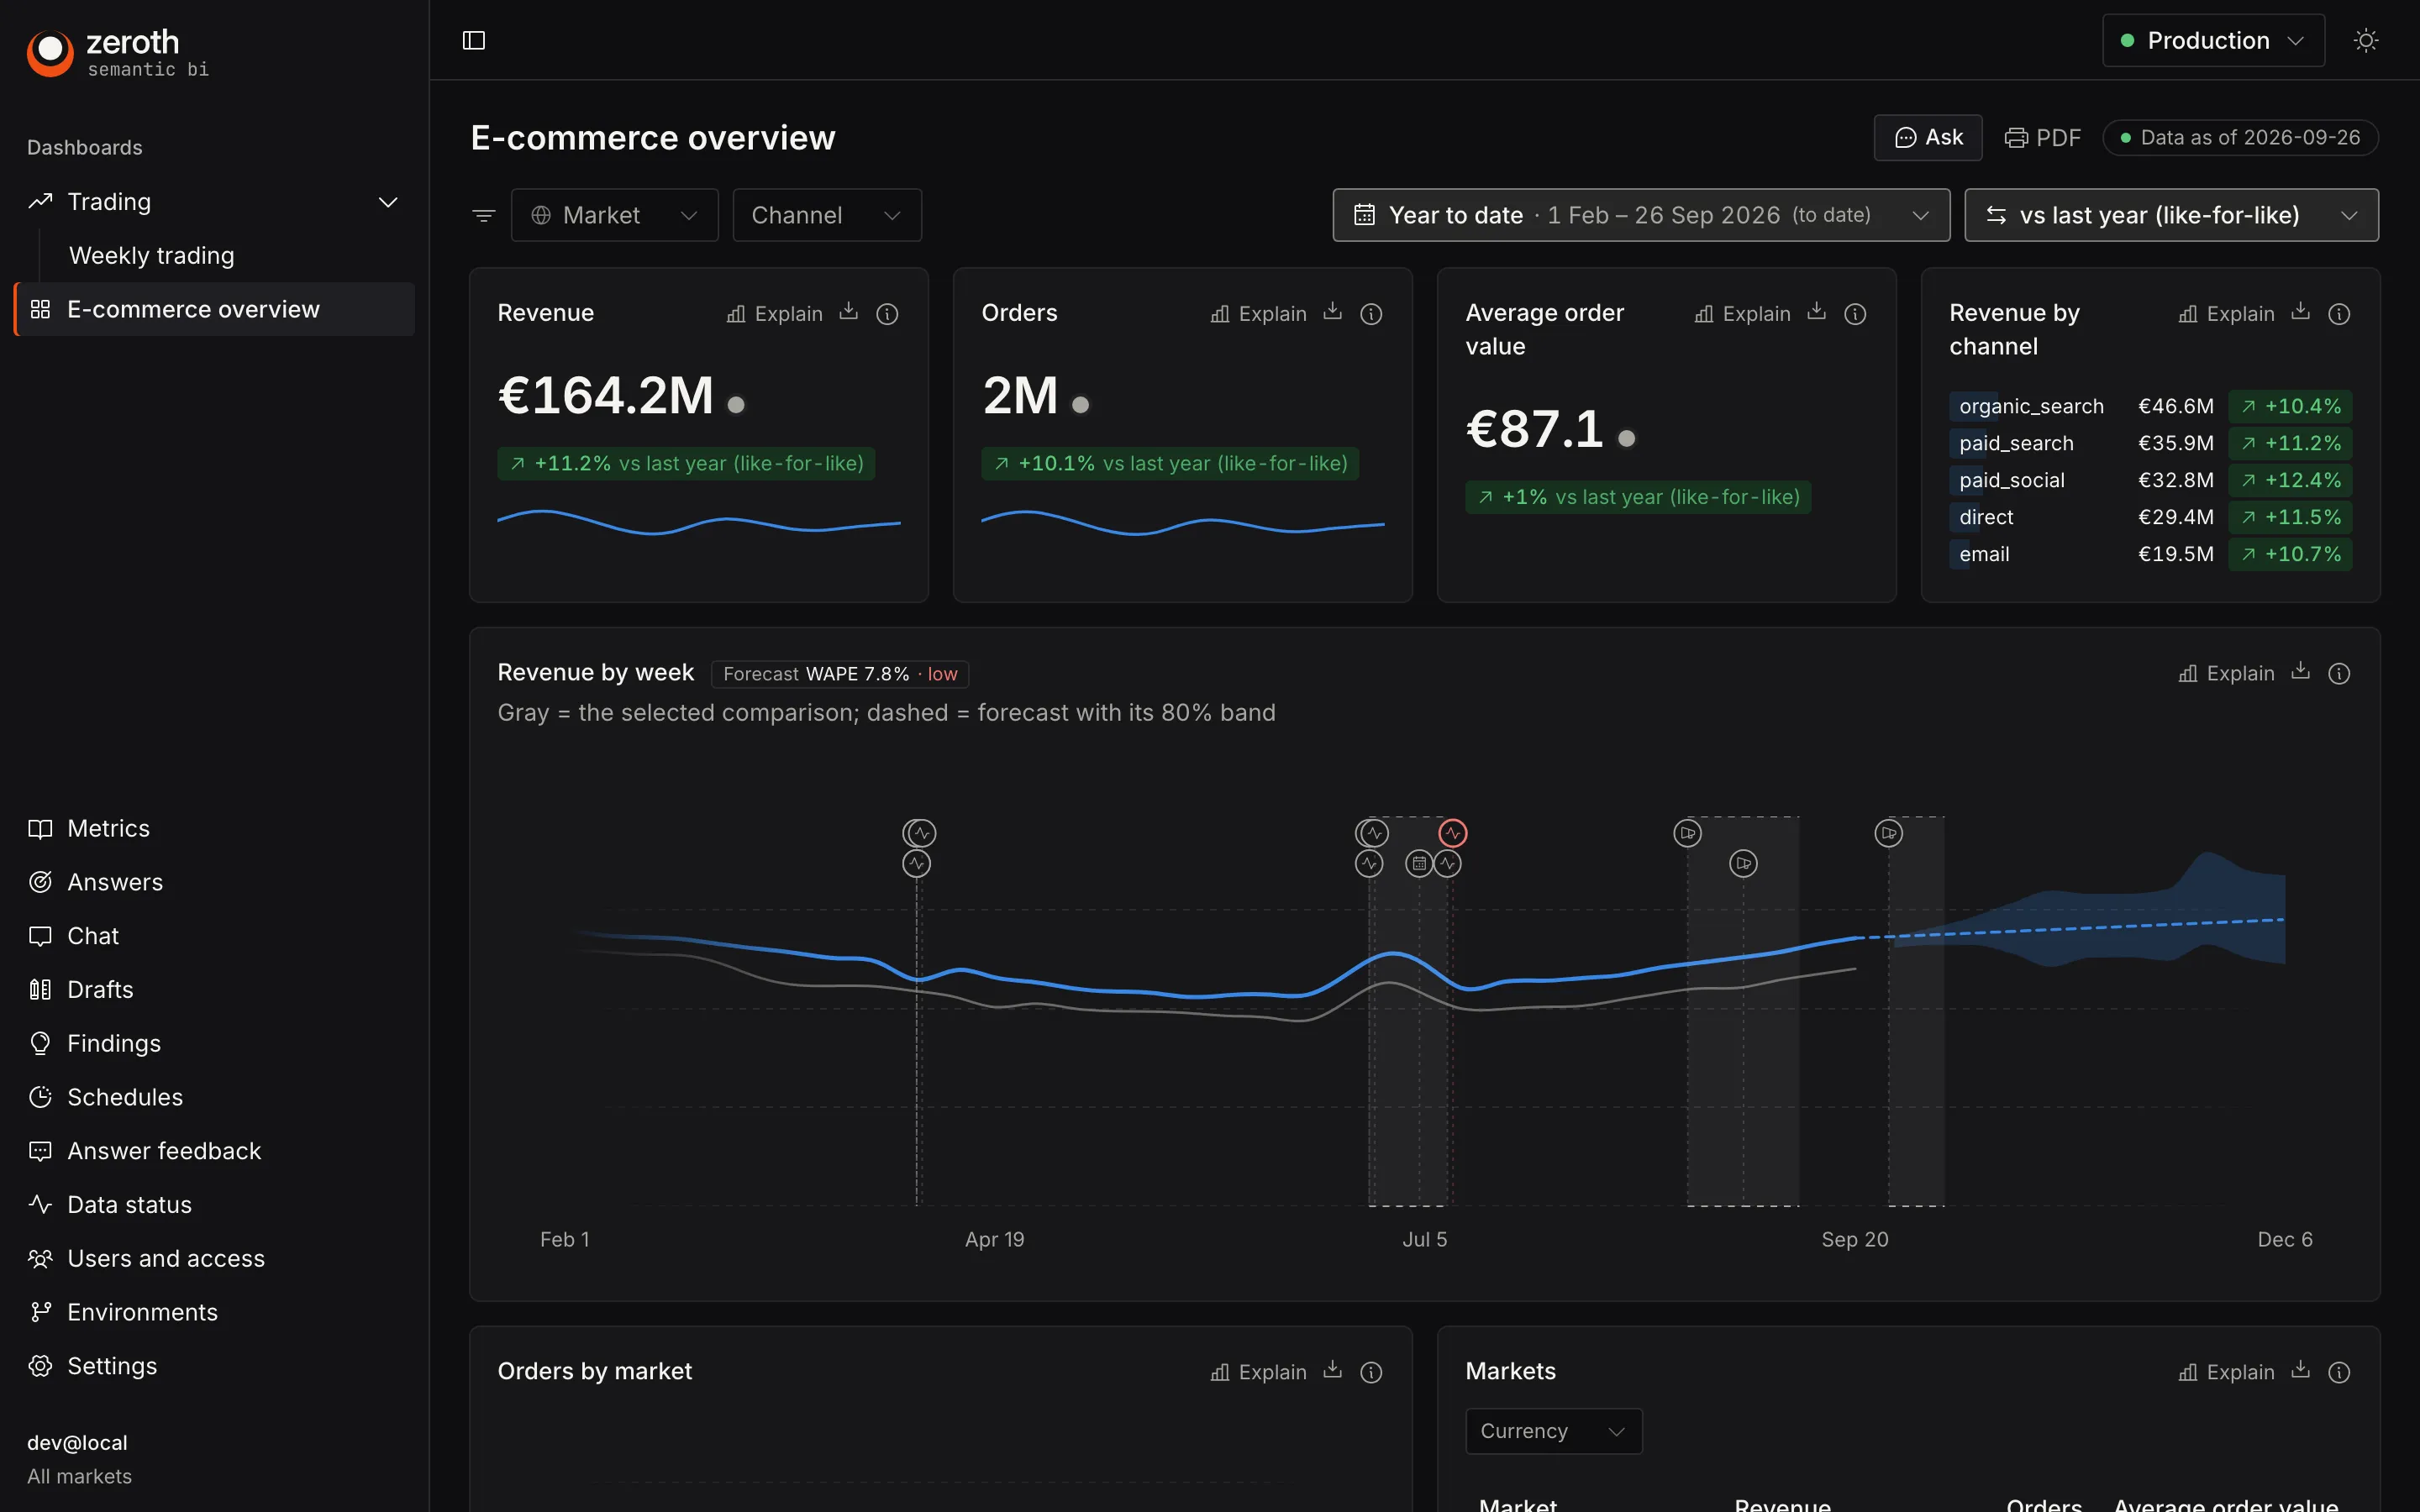Click the Revenue sparkline

click(x=699, y=523)
